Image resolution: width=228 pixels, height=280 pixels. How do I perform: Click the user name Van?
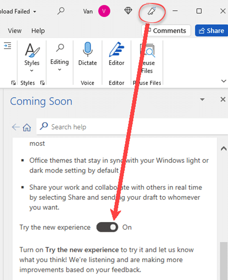88,12
